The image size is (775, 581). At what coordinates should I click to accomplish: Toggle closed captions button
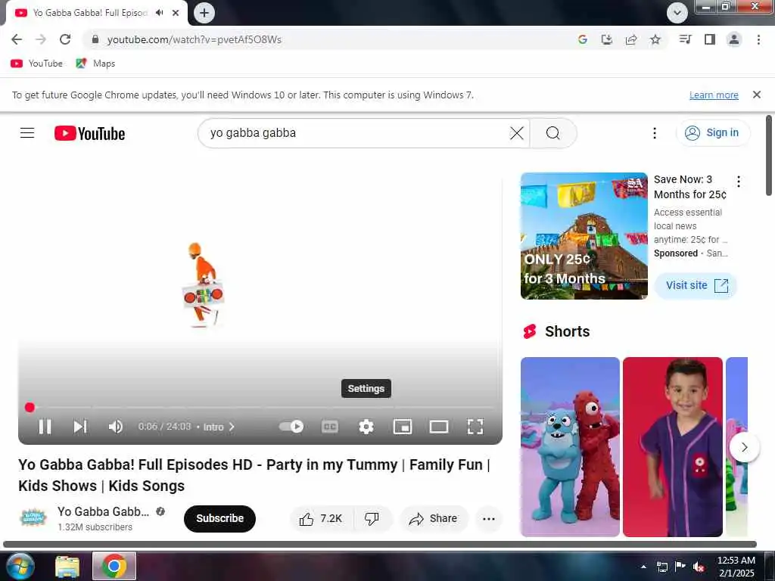click(x=330, y=427)
